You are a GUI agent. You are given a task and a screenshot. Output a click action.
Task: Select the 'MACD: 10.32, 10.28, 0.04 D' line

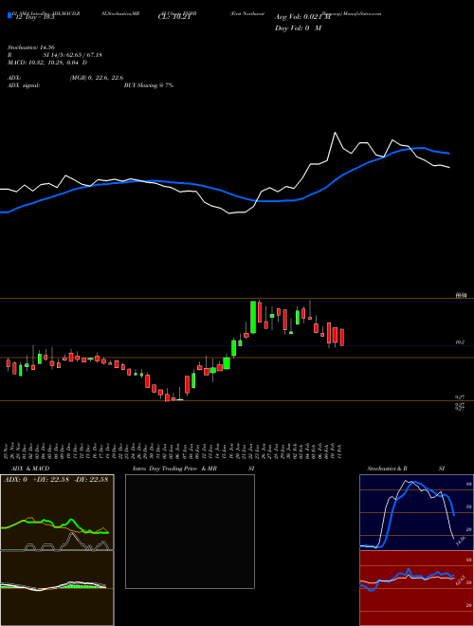pyautogui.click(x=47, y=63)
